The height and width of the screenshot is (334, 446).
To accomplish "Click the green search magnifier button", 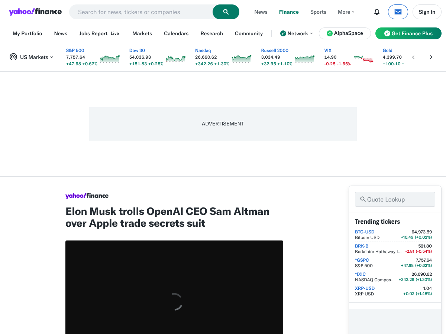I will point(226,12).
